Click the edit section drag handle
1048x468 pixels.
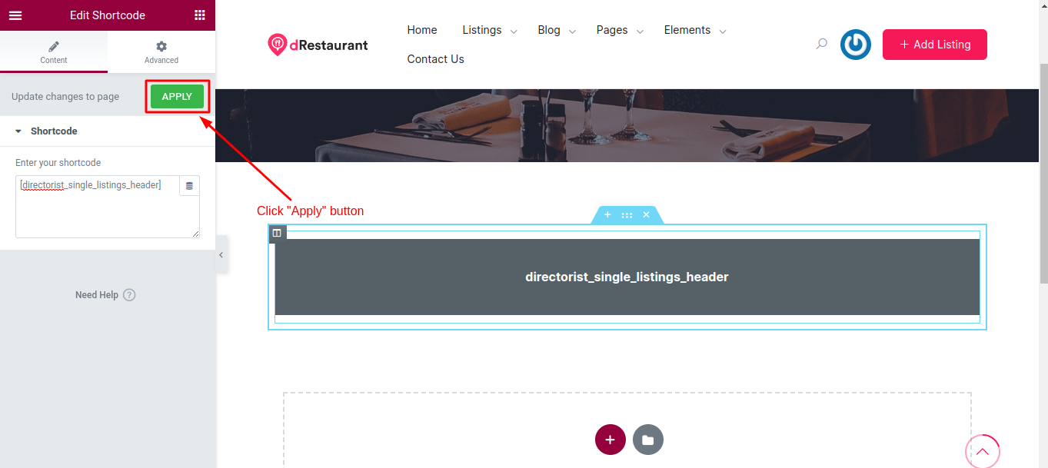click(x=627, y=215)
